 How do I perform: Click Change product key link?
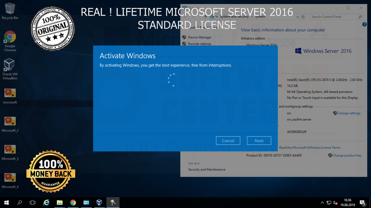[x=347, y=155]
